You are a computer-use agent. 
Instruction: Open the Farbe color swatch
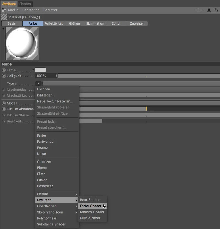40,70
